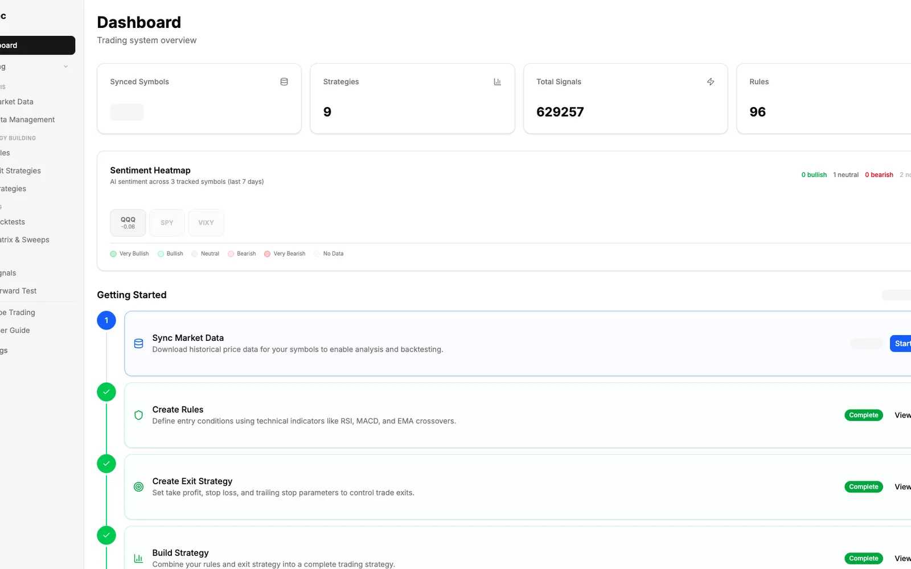Click the Total Signals value 629257
Viewport: 911px width, 569px height.
pyautogui.click(x=560, y=112)
